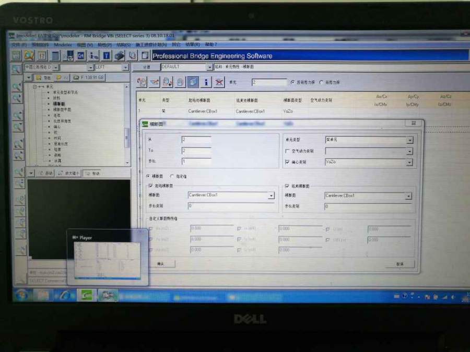The height and width of the screenshot is (352, 470).
Task: Click the clipboard icon in the table toolbar
Action: [x=180, y=82]
